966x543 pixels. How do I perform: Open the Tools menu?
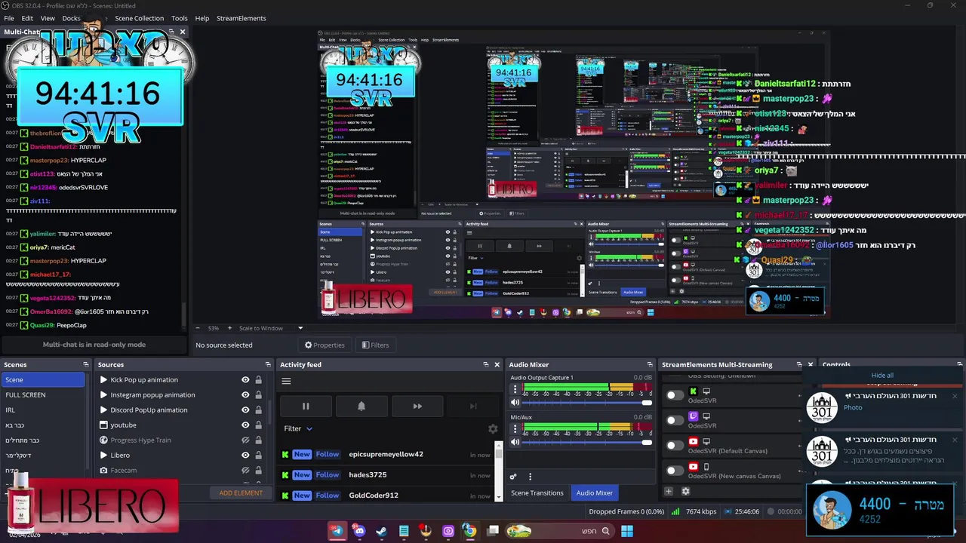[x=180, y=18]
